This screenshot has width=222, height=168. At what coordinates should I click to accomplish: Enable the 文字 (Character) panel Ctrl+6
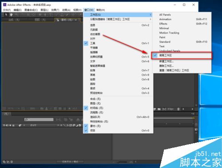[118, 61]
